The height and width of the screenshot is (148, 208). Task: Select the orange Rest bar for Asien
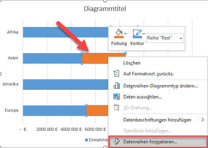(95, 59)
